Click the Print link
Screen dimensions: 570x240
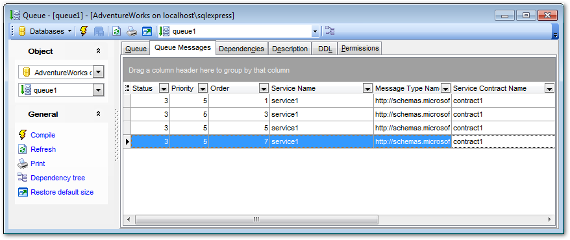(x=38, y=163)
